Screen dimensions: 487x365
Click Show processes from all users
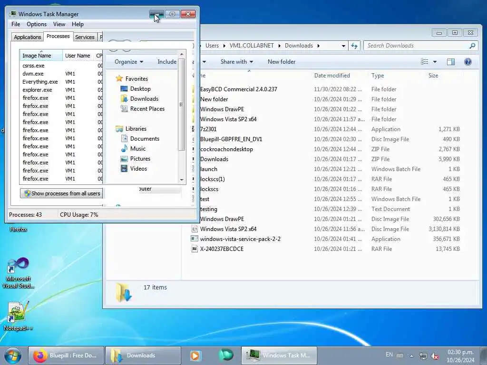tap(61, 193)
